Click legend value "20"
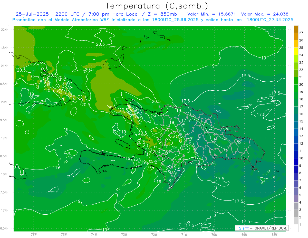 coord(301,84)
